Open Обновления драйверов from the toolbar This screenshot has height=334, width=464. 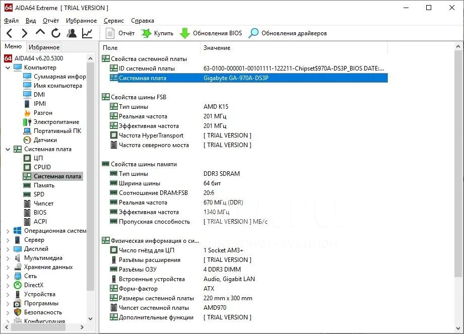pos(287,33)
